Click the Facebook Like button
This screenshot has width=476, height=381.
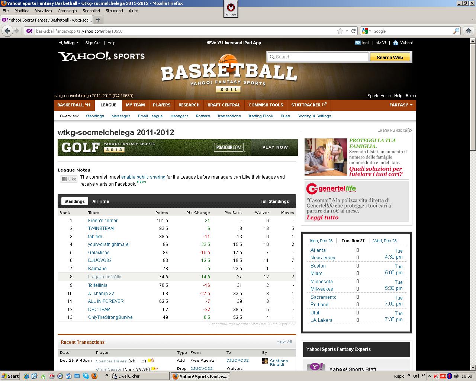pyautogui.click(x=69, y=179)
